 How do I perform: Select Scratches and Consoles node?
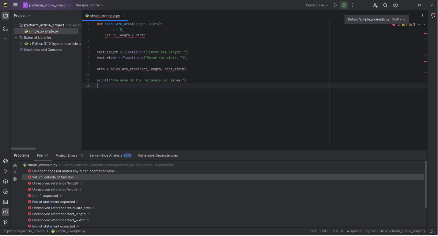tap(43, 50)
